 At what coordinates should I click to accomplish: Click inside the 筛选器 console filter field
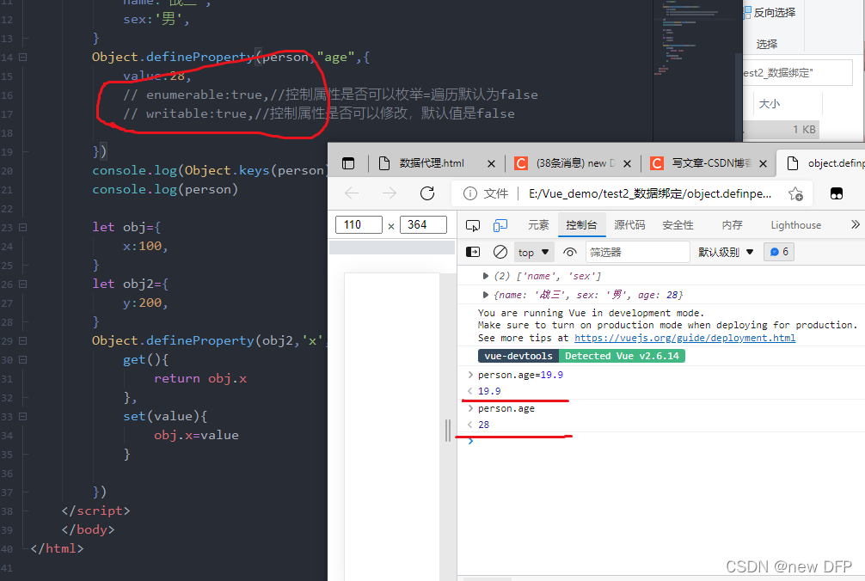(638, 251)
